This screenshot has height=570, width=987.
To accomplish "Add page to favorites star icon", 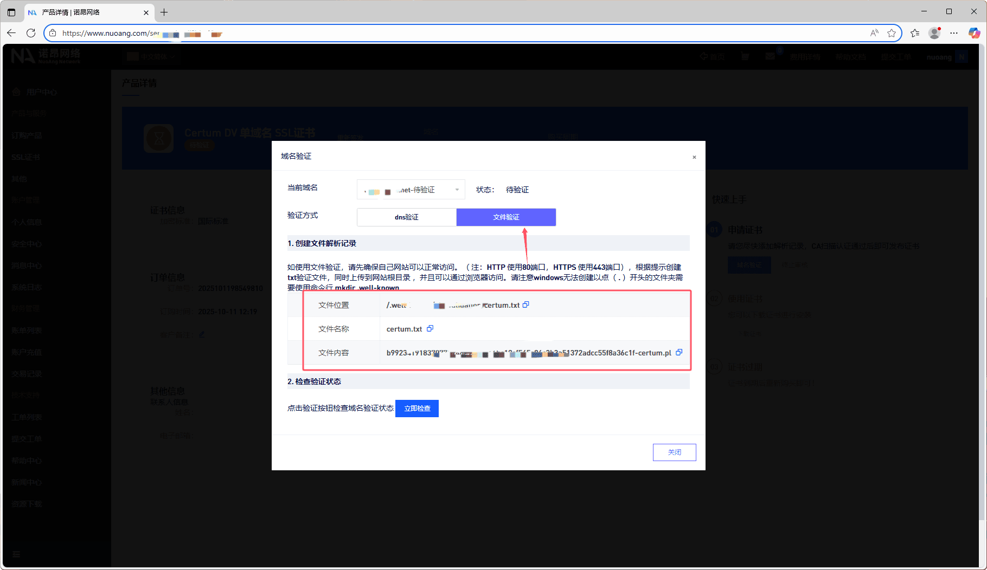I will (892, 33).
